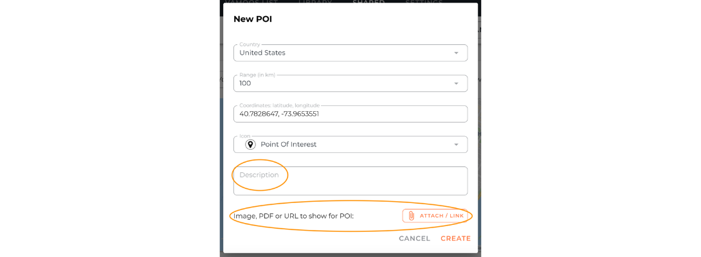The width and height of the screenshot is (701, 257).
Task: Click the Image, PDF or URL label
Action: click(x=294, y=217)
